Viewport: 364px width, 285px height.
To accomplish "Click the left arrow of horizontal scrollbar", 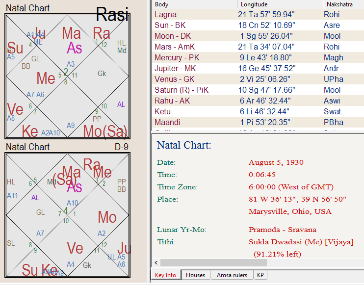I will coord(156,263).
